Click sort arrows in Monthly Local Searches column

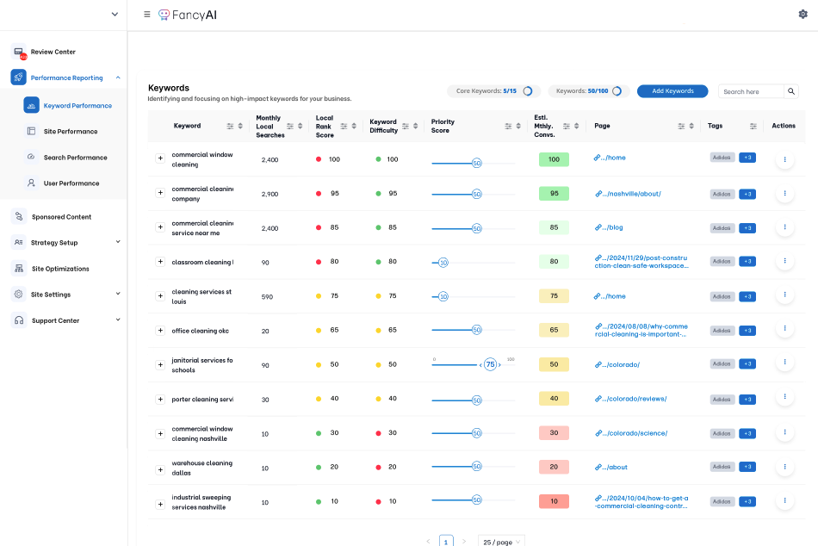301,126
